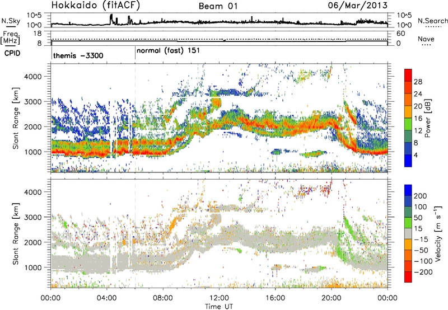This screenshot has height=310, width=448.
Task: Click the velocity colorbar '50' tick label
Action: [x=418, y=218]
